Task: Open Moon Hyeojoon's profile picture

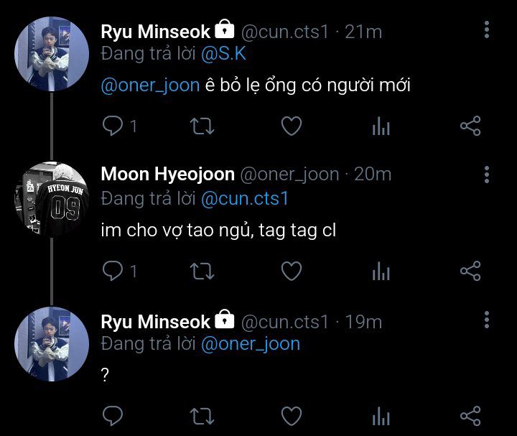Action: pyautogui.click(x=52, y=198)
